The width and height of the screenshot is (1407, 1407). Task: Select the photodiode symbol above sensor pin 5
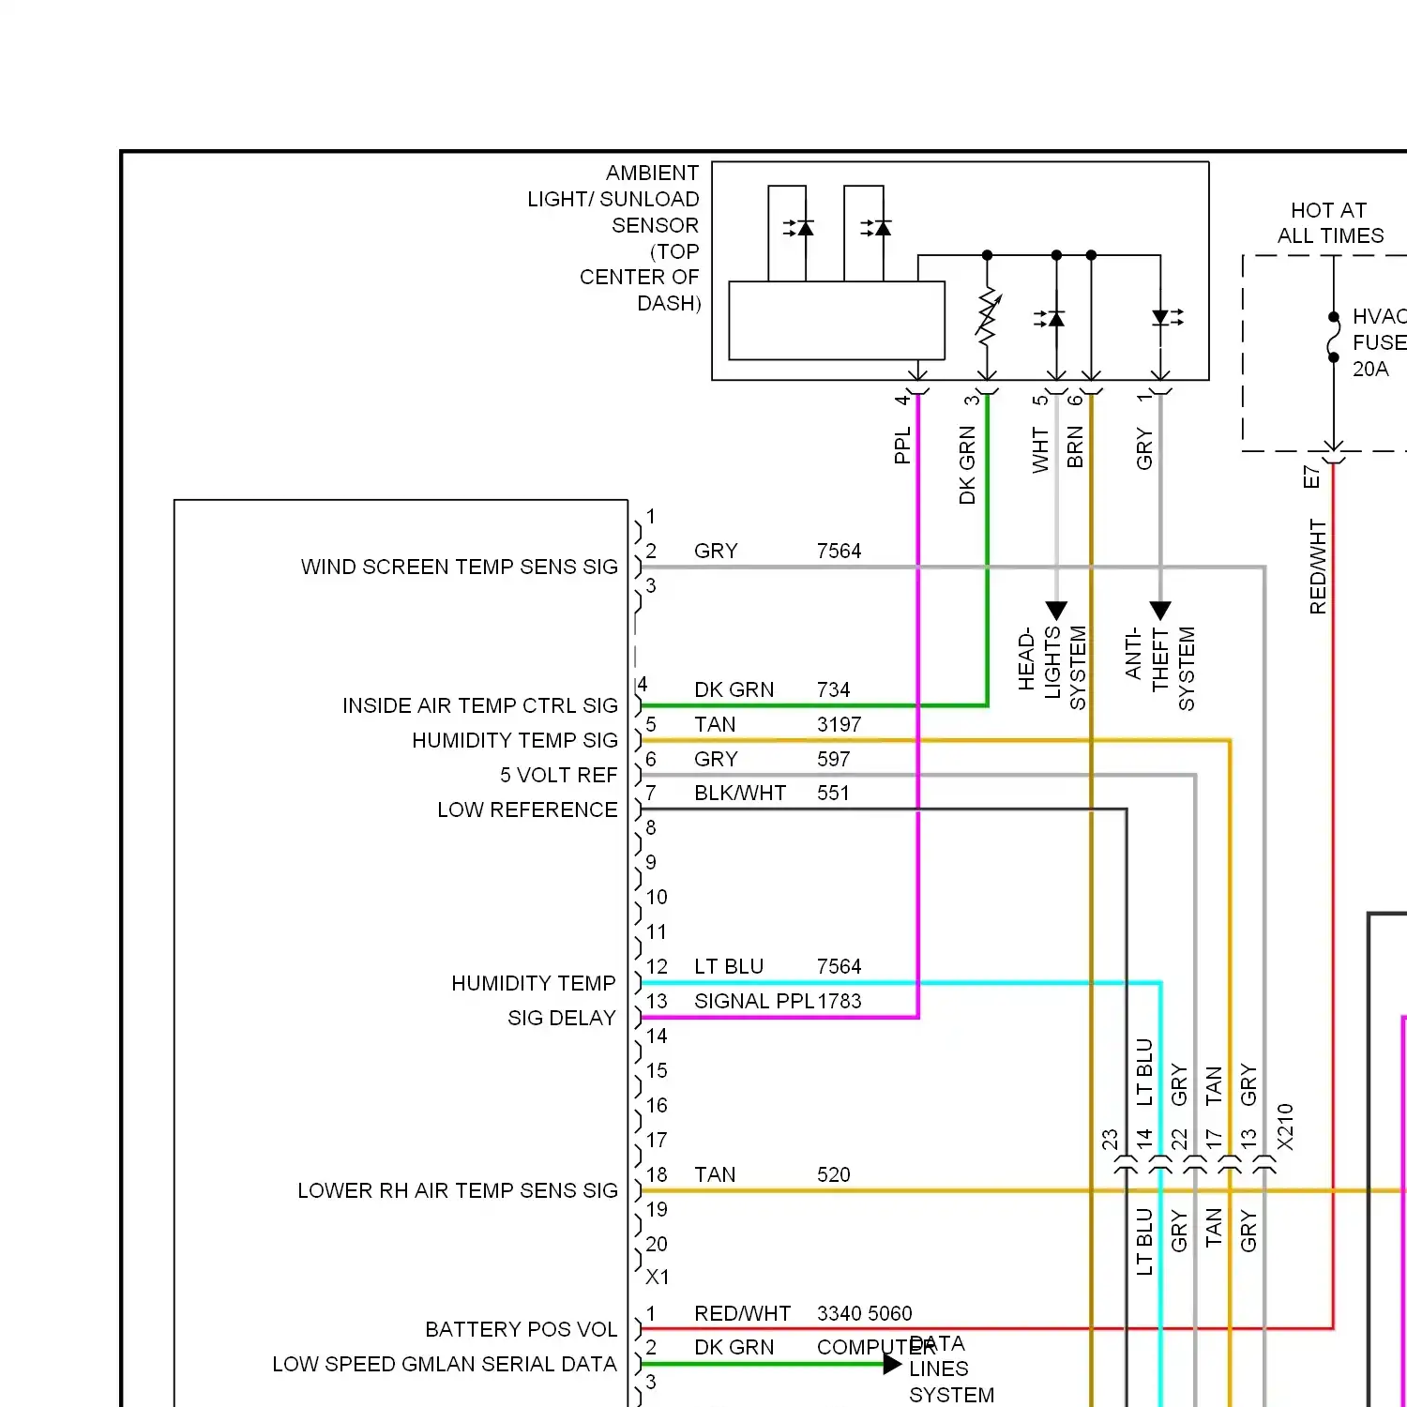(1051, 318)
